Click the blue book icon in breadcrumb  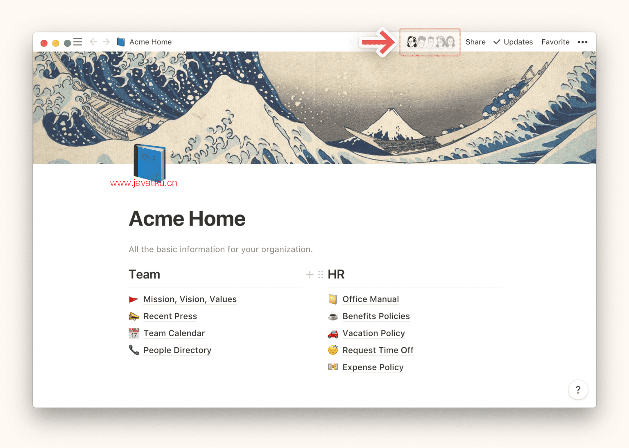tap(121, 42)
